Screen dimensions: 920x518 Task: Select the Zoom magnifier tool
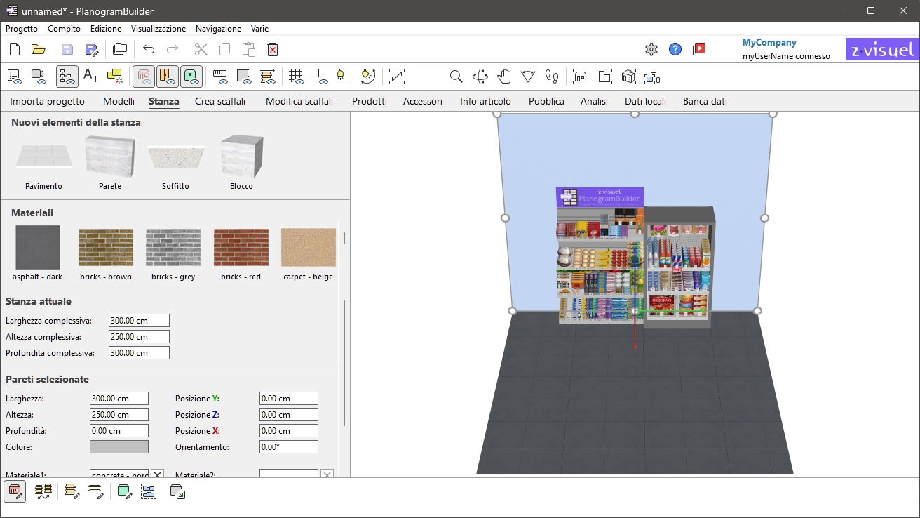(456, 77)
